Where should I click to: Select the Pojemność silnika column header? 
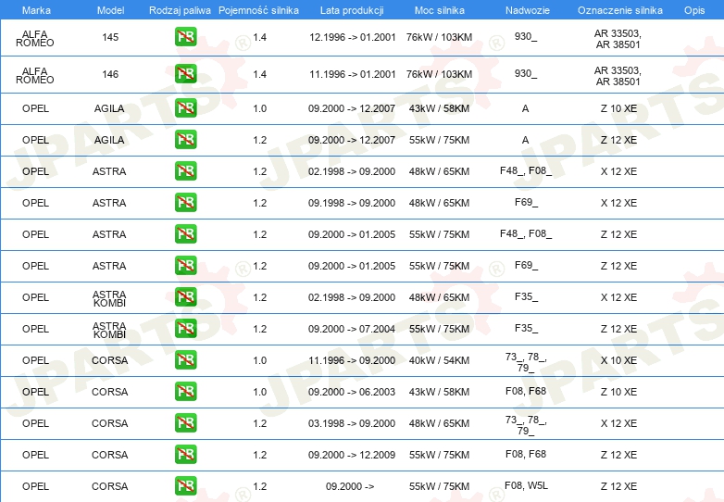pos(258,10)
